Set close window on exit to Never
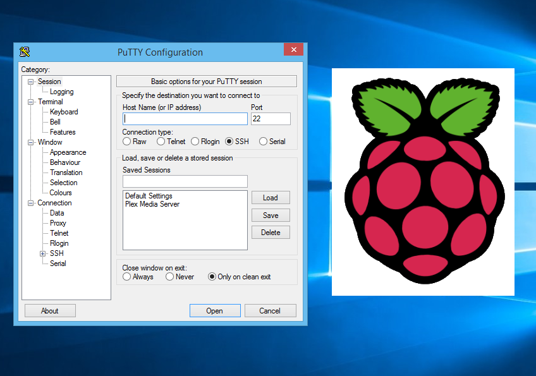Image resolution: width=536 pixels, height=376 pixels. coord(170,277)
